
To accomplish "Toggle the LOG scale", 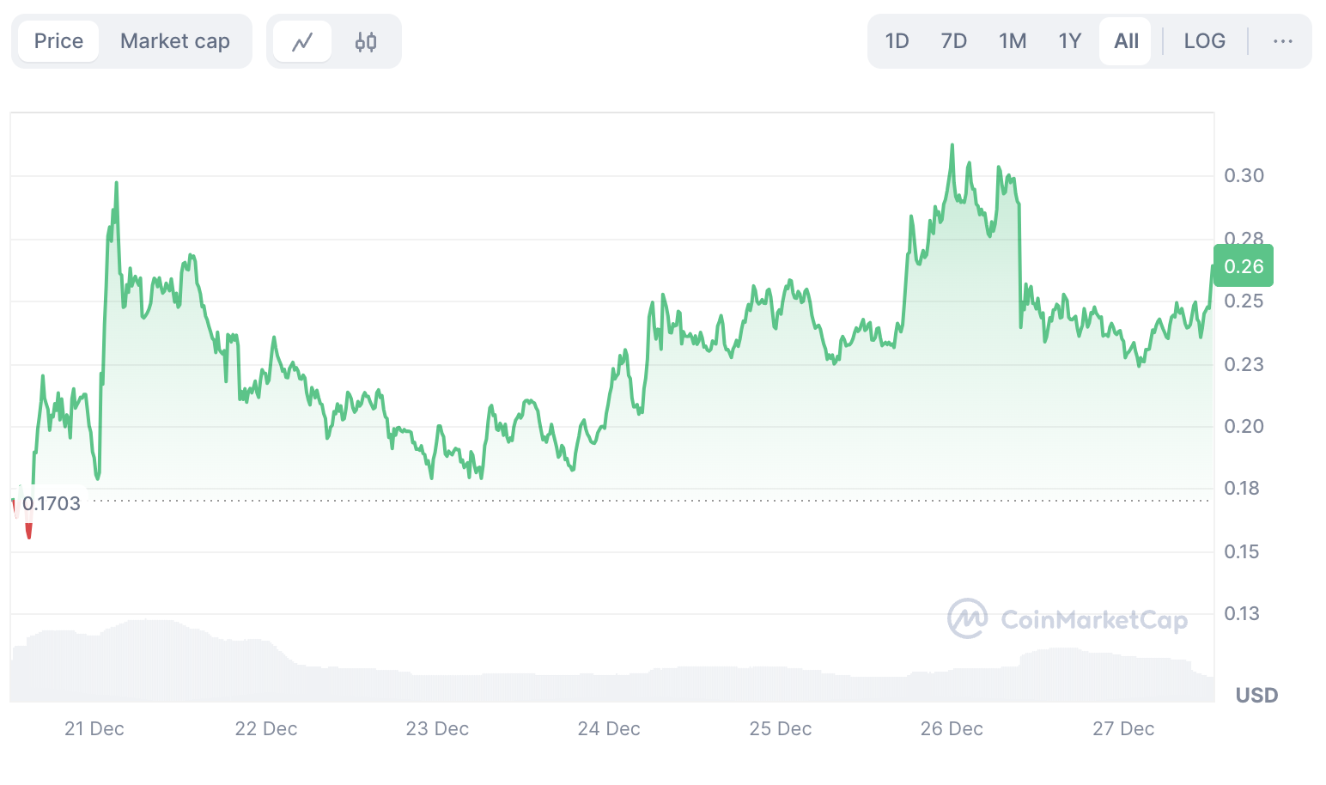I will pyautogui.click(x=1204, y=41).
